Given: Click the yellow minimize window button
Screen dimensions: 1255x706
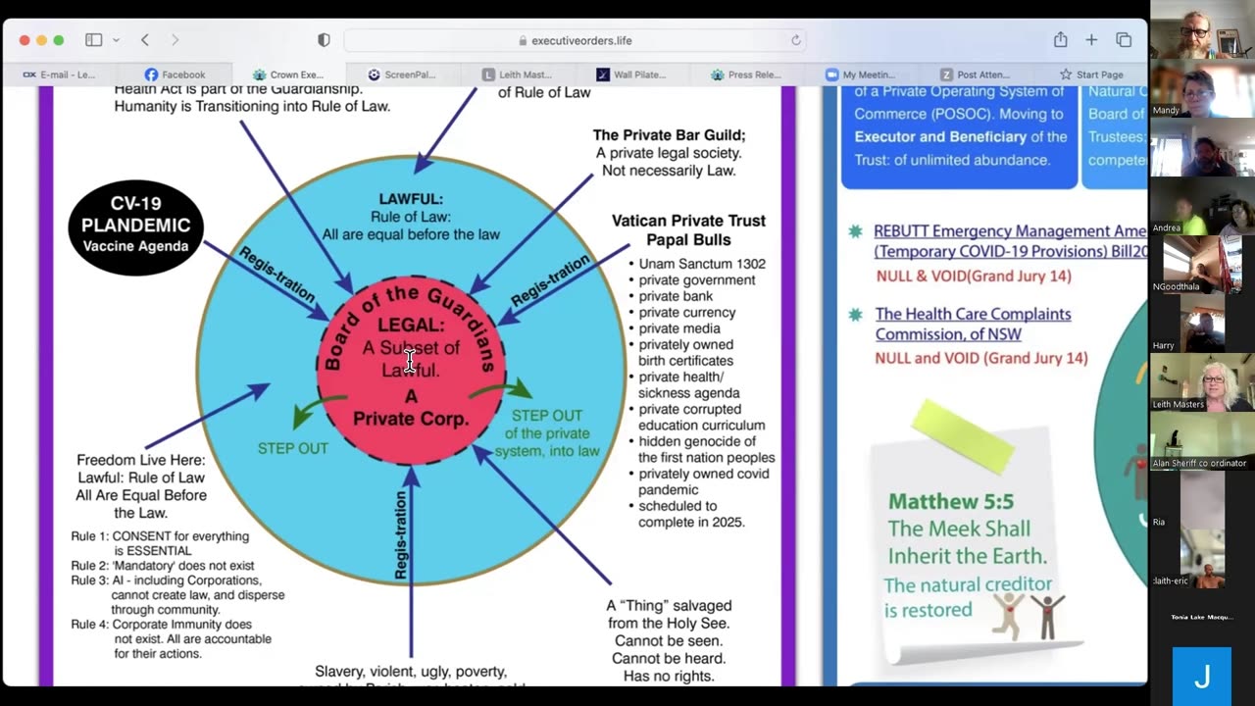Looking at the screenshot, I should click(41, 40).
